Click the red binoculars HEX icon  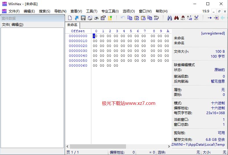183,18
